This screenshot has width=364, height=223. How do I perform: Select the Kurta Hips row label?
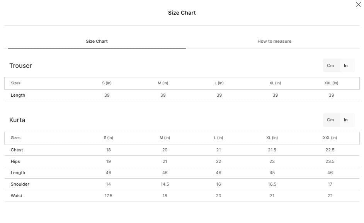coord(15,161)
